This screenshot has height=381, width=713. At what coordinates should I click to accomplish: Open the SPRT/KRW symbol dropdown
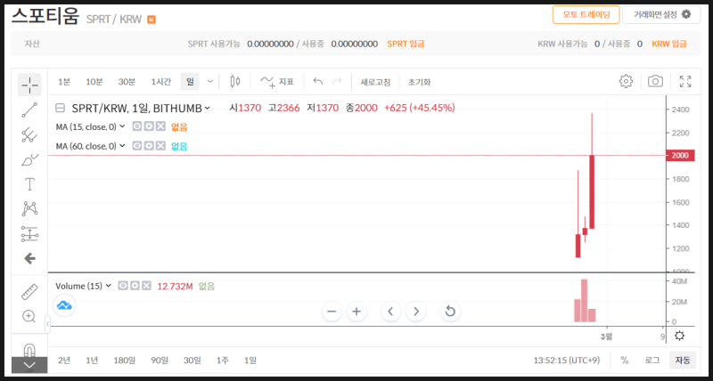[x=208, y=108]
